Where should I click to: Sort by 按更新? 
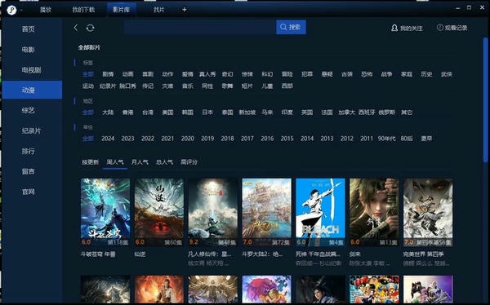click(x=91, y=162)
